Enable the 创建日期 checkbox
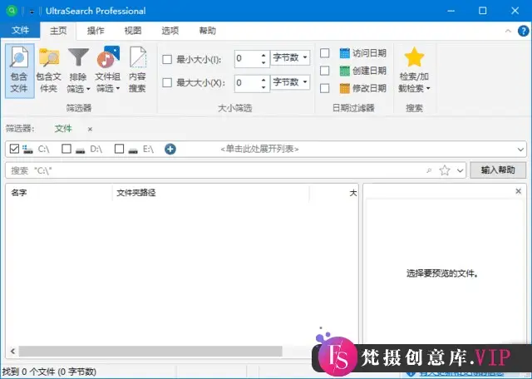The image size is (532, 379). [x=325, y=71]
